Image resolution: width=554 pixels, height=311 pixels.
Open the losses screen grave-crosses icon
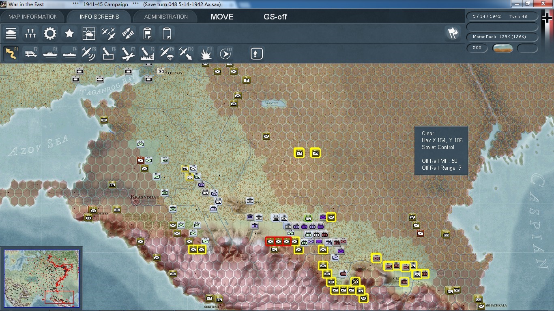[x=30, y=33]
